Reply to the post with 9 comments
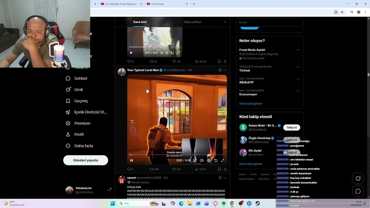The image size is (370, 208). [x=130, y=169]
